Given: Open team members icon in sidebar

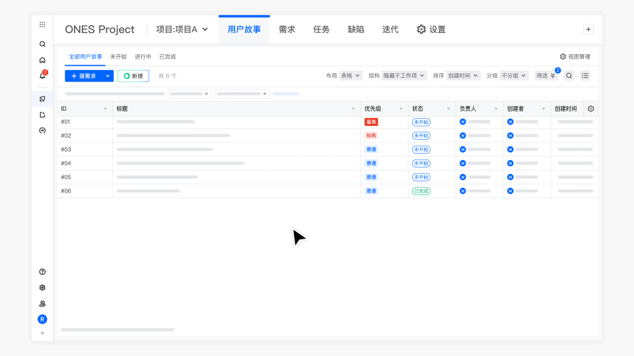Looking at the screenshot, I should tap(42, 303).
